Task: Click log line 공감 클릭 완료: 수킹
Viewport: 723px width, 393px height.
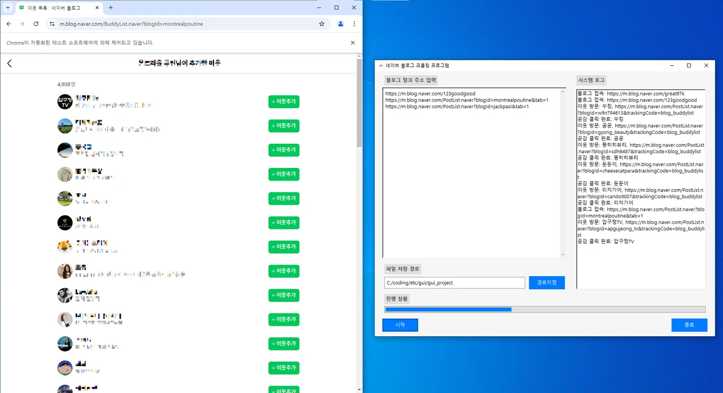Action: point(600,119)
